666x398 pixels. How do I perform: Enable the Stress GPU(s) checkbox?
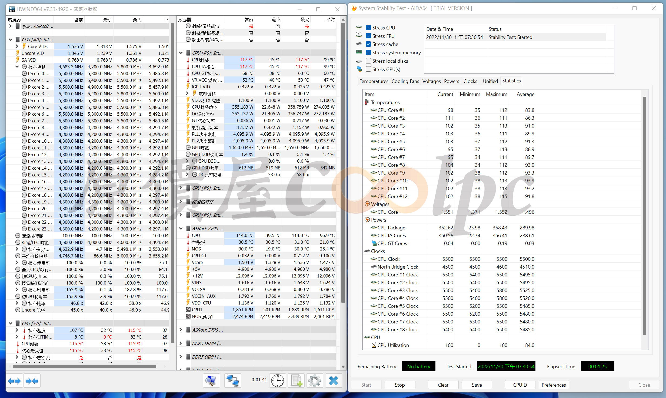[x=368, y=69]
